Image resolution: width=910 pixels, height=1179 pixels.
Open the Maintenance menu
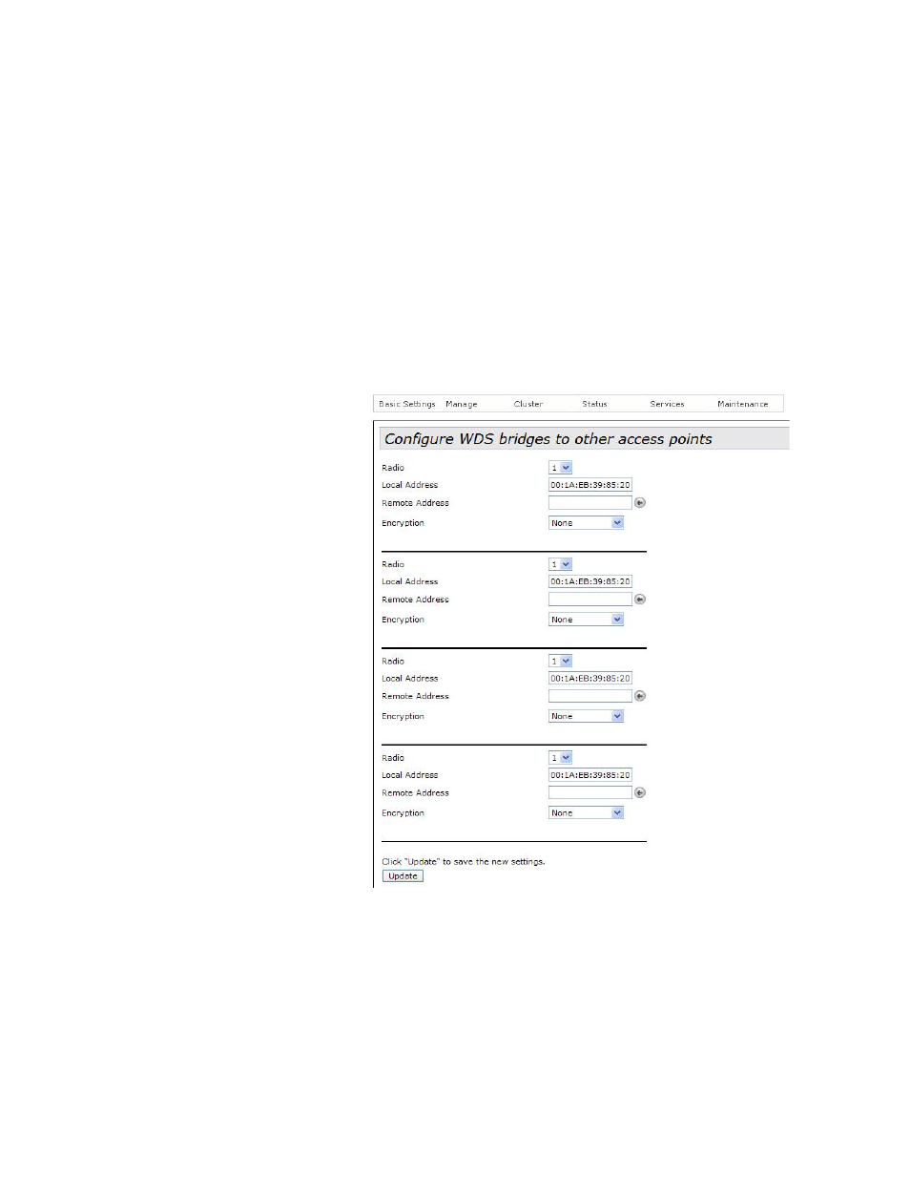pyautogui.click(x=743, y=404)
